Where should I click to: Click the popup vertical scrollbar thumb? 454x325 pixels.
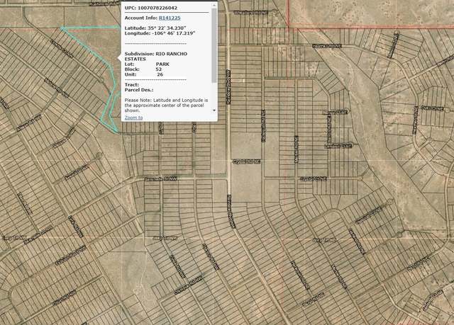[214, 45]
